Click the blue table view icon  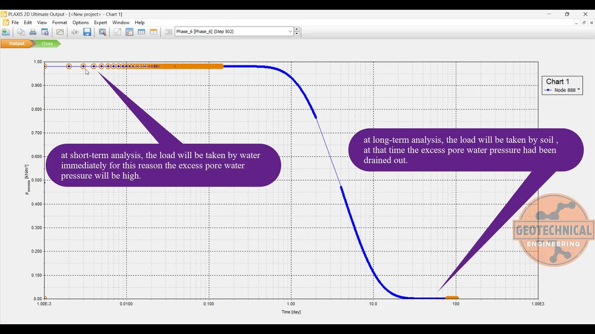[141, 32]
